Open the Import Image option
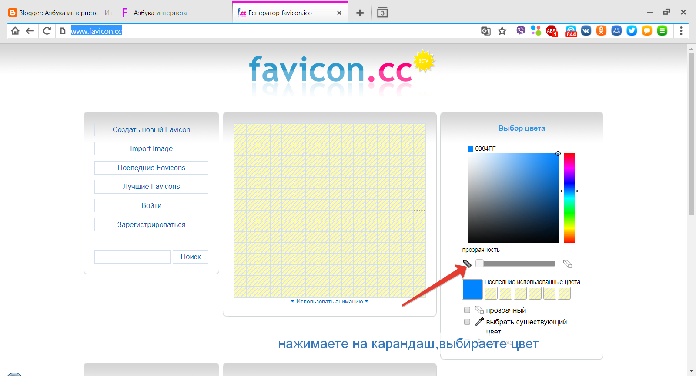 click(151, 148)
